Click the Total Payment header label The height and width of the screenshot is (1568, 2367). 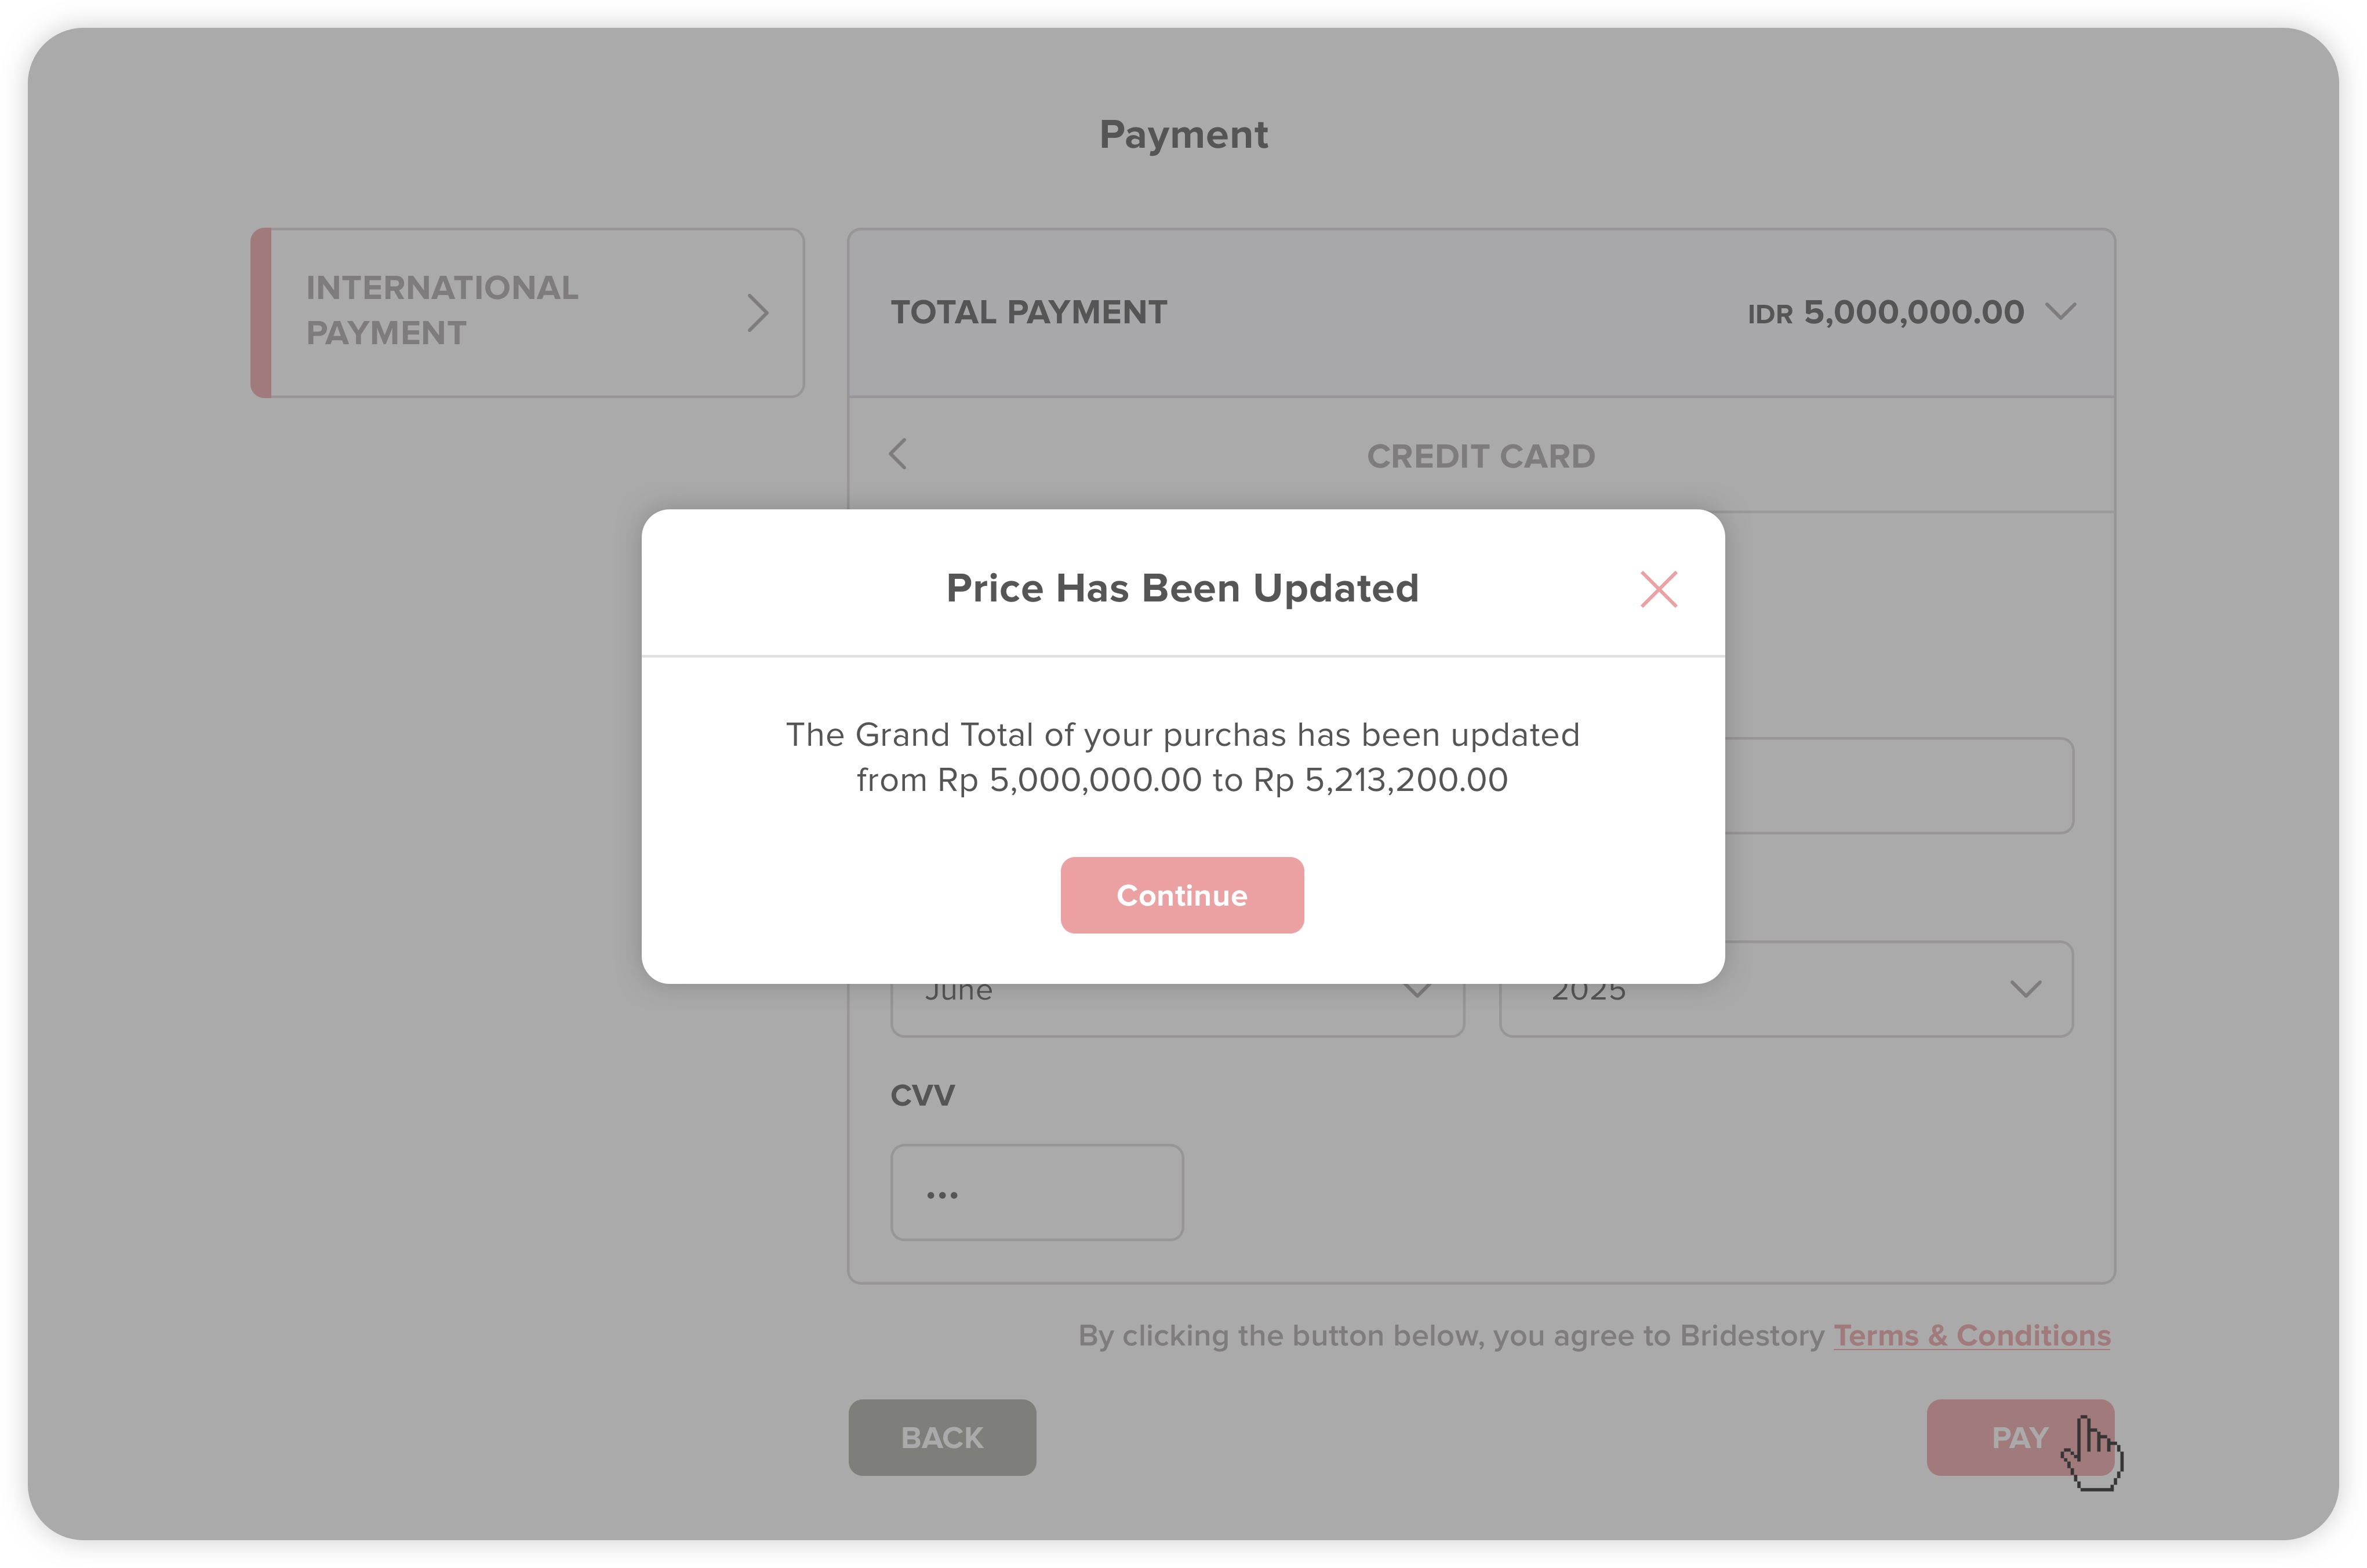[x=1028, y=313]
